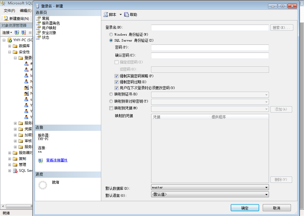Click the view connection properties icon

[40, 161]
